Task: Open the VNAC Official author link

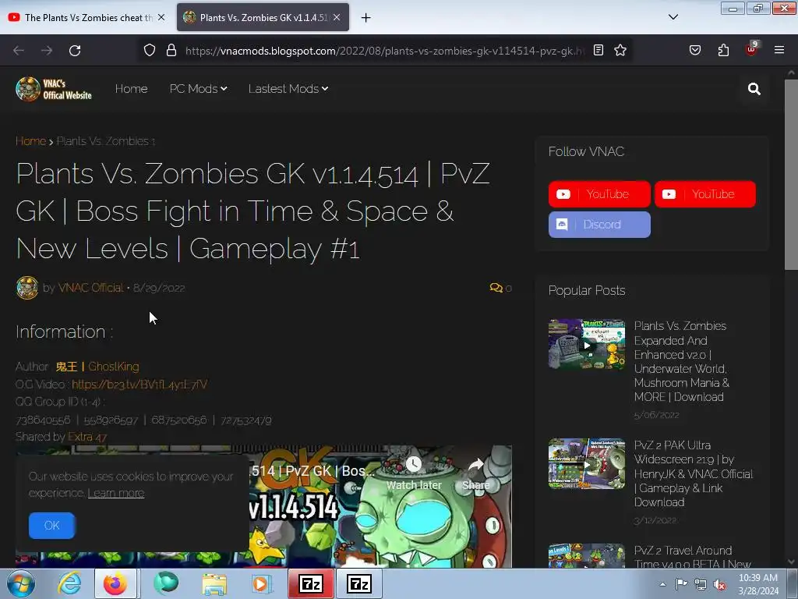Action: pyautogui.click(x=90, y=288)
